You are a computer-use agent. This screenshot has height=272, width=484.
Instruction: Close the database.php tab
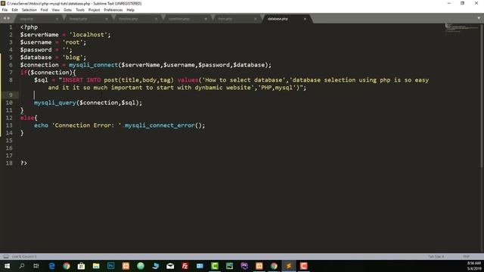(305, 19)
